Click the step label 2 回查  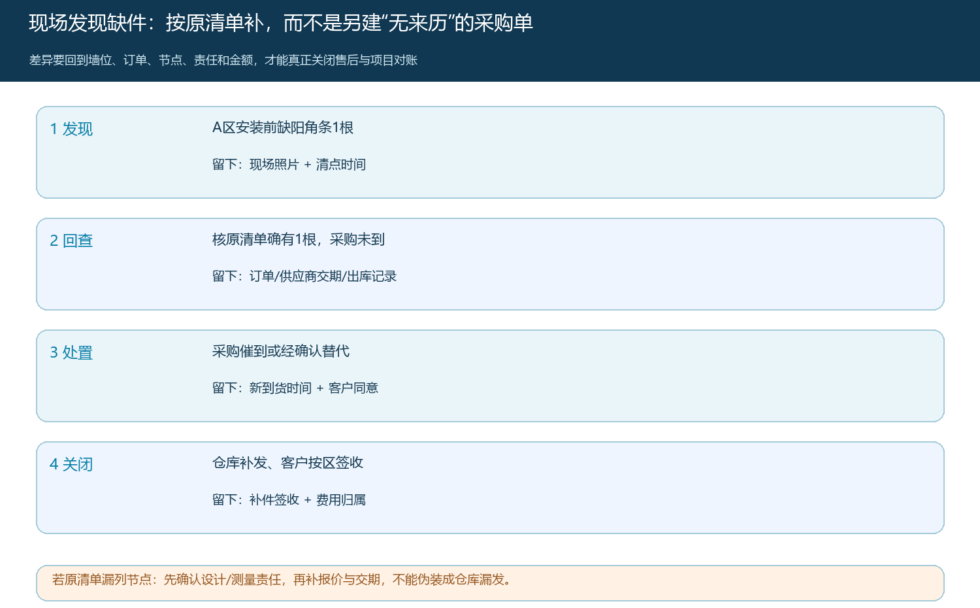(x=71, y=241)
